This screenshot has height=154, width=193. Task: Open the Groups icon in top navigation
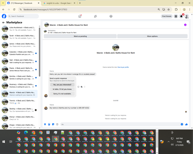coord(111,16)
